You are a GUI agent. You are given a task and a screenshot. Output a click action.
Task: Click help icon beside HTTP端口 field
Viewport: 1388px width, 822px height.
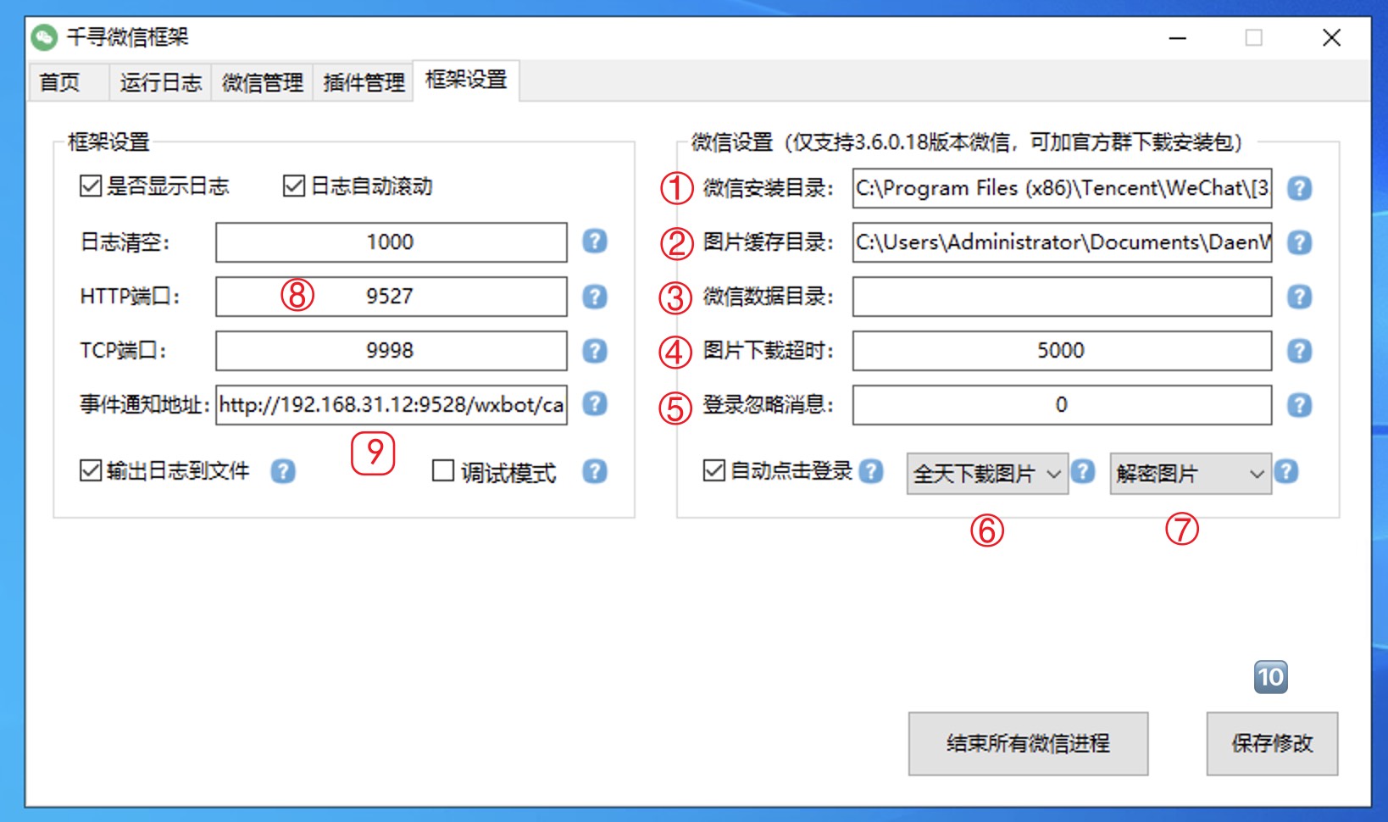tap(595, 297)
